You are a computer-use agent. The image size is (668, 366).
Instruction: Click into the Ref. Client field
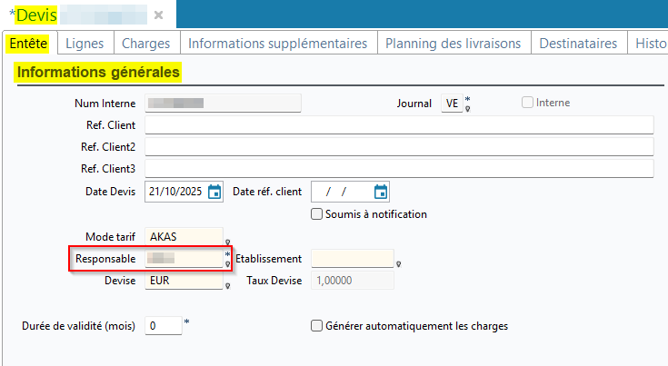[x=398, y=124]
